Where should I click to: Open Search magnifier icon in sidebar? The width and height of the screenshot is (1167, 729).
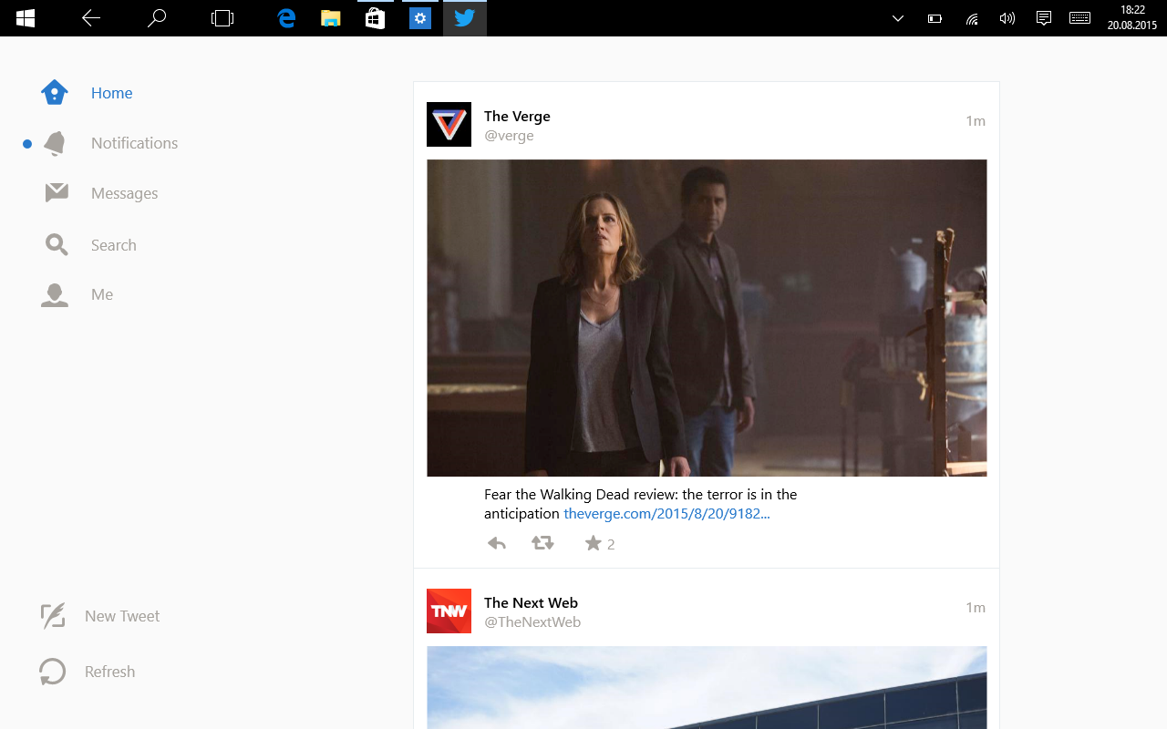pos(57,244)
